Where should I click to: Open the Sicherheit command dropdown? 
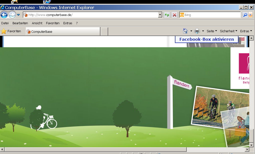(228, 31)
